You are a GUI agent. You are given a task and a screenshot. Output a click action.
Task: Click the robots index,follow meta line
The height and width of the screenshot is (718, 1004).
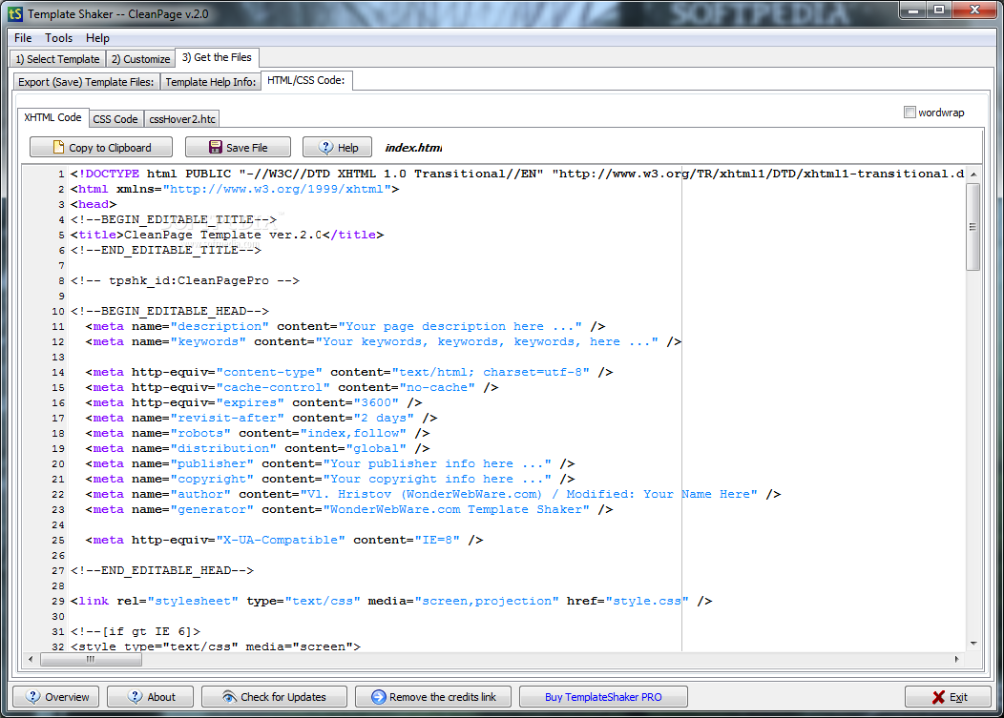(x=258, y=433)
